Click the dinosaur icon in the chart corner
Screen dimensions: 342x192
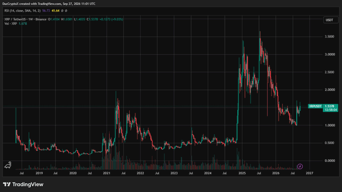tap(8, 165)
